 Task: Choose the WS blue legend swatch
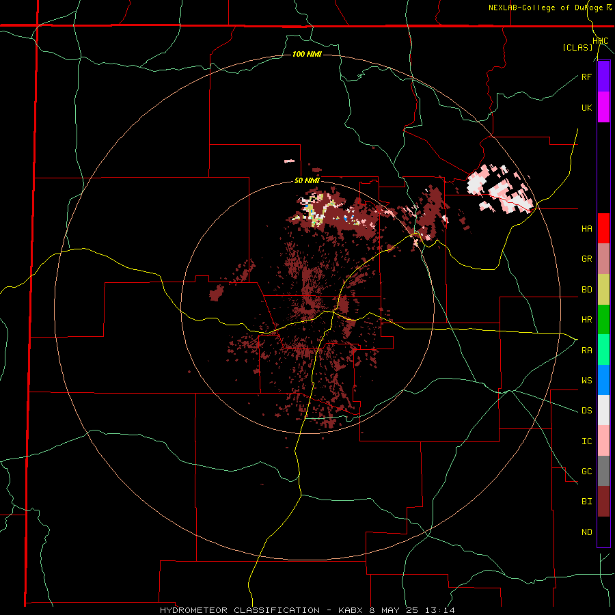603,380
